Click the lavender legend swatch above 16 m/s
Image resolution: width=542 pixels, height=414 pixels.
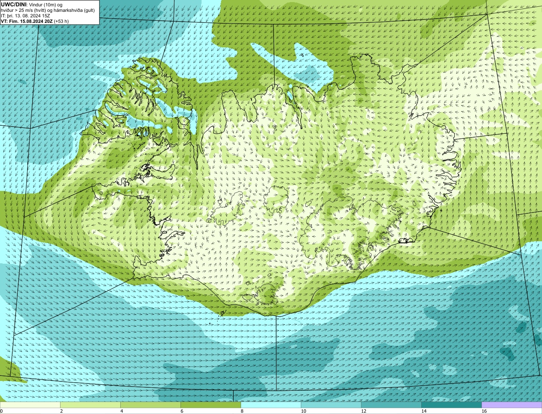[512, 405]
